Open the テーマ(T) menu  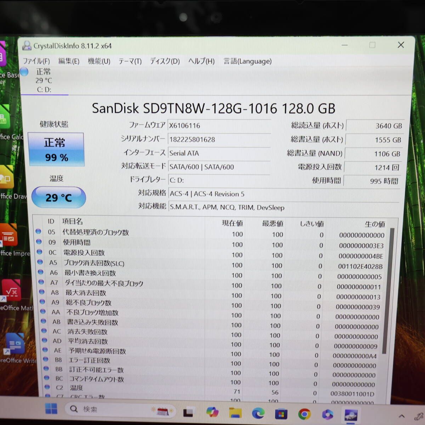[130, 61]
